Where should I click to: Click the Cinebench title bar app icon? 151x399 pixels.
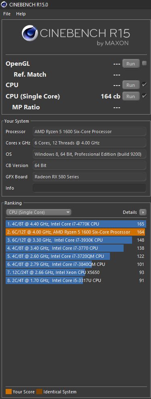[x=4, y=4]
